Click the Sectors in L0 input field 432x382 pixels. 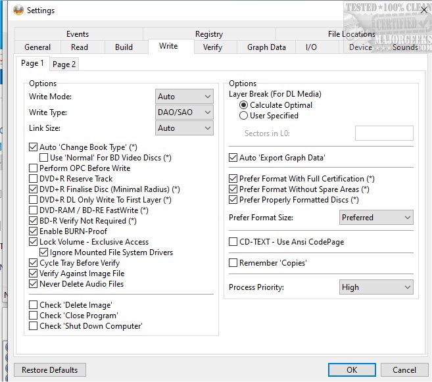pyautogui.click(x=384, y=133)
